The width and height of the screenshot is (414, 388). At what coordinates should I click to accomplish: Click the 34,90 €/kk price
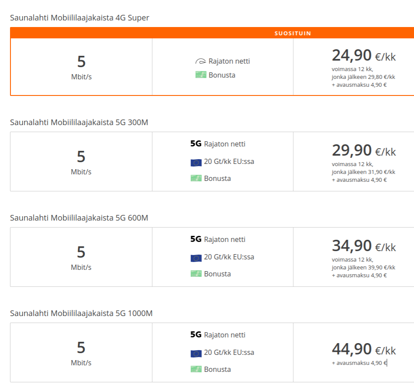(363, 246)
